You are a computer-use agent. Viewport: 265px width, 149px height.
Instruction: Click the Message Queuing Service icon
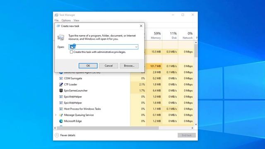point(61,115)
